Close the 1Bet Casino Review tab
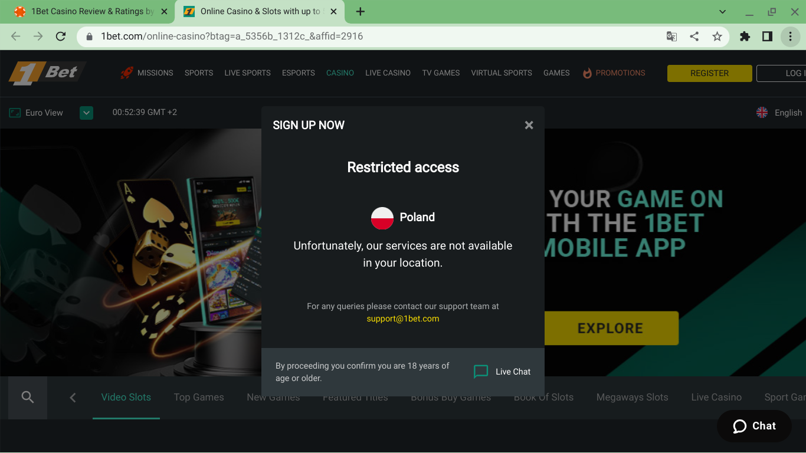The height and width of the screenshot is (453, 806). (164, 11)
